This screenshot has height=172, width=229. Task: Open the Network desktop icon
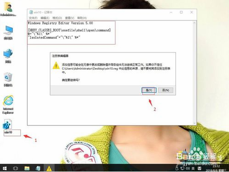click(8, 56)
